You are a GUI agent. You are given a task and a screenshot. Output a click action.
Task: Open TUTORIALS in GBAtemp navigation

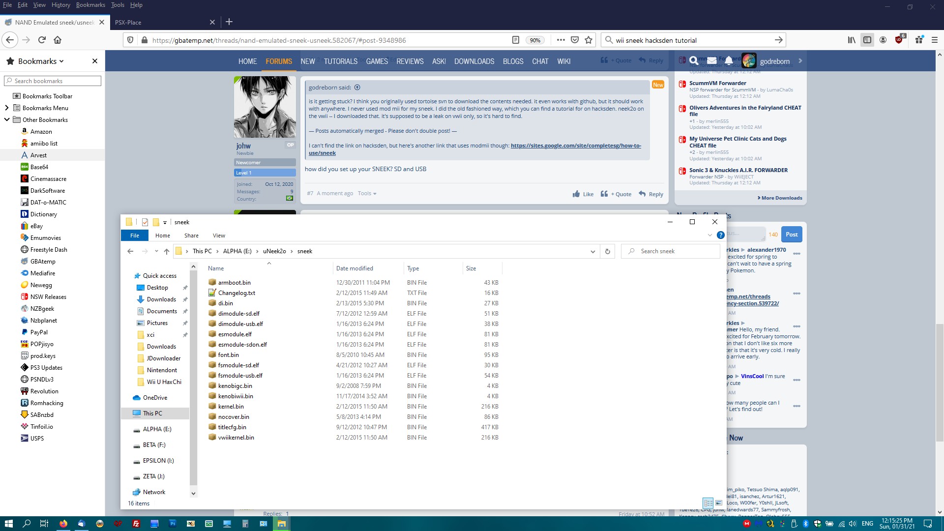point(341,61)
